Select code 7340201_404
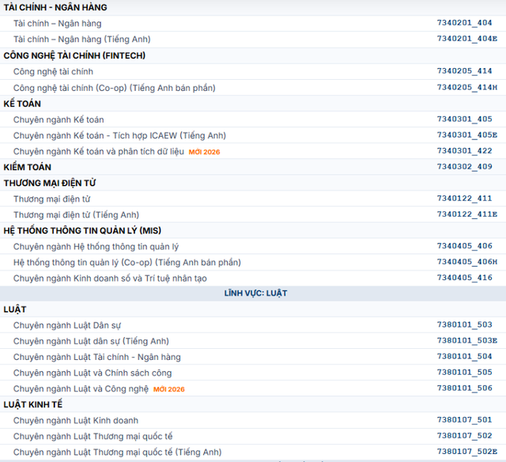This screenshot has width=506, height=462. coord(464,23)
